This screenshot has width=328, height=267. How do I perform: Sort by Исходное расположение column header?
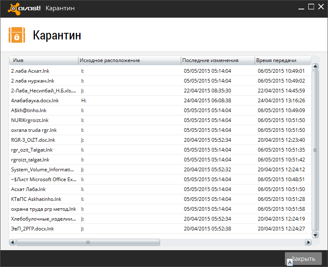129,60
